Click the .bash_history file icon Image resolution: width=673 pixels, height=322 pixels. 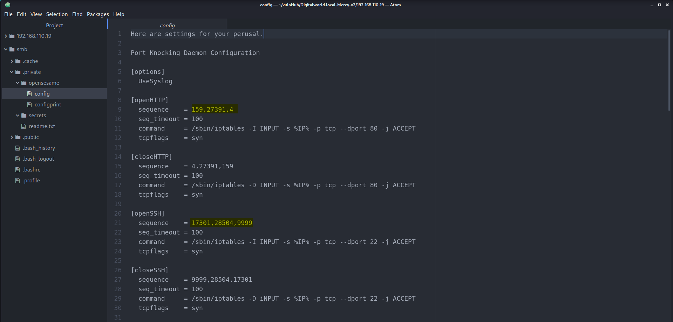pyautogui.click(x=18, y=148)
